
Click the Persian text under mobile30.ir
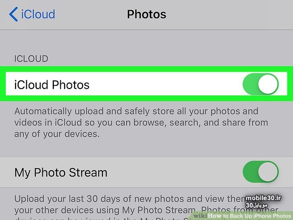(x=256, y=205)
